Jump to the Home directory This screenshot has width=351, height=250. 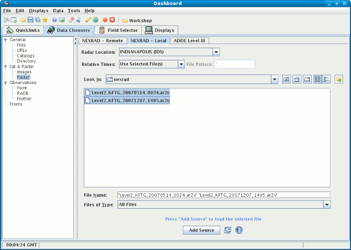[297, 79]
